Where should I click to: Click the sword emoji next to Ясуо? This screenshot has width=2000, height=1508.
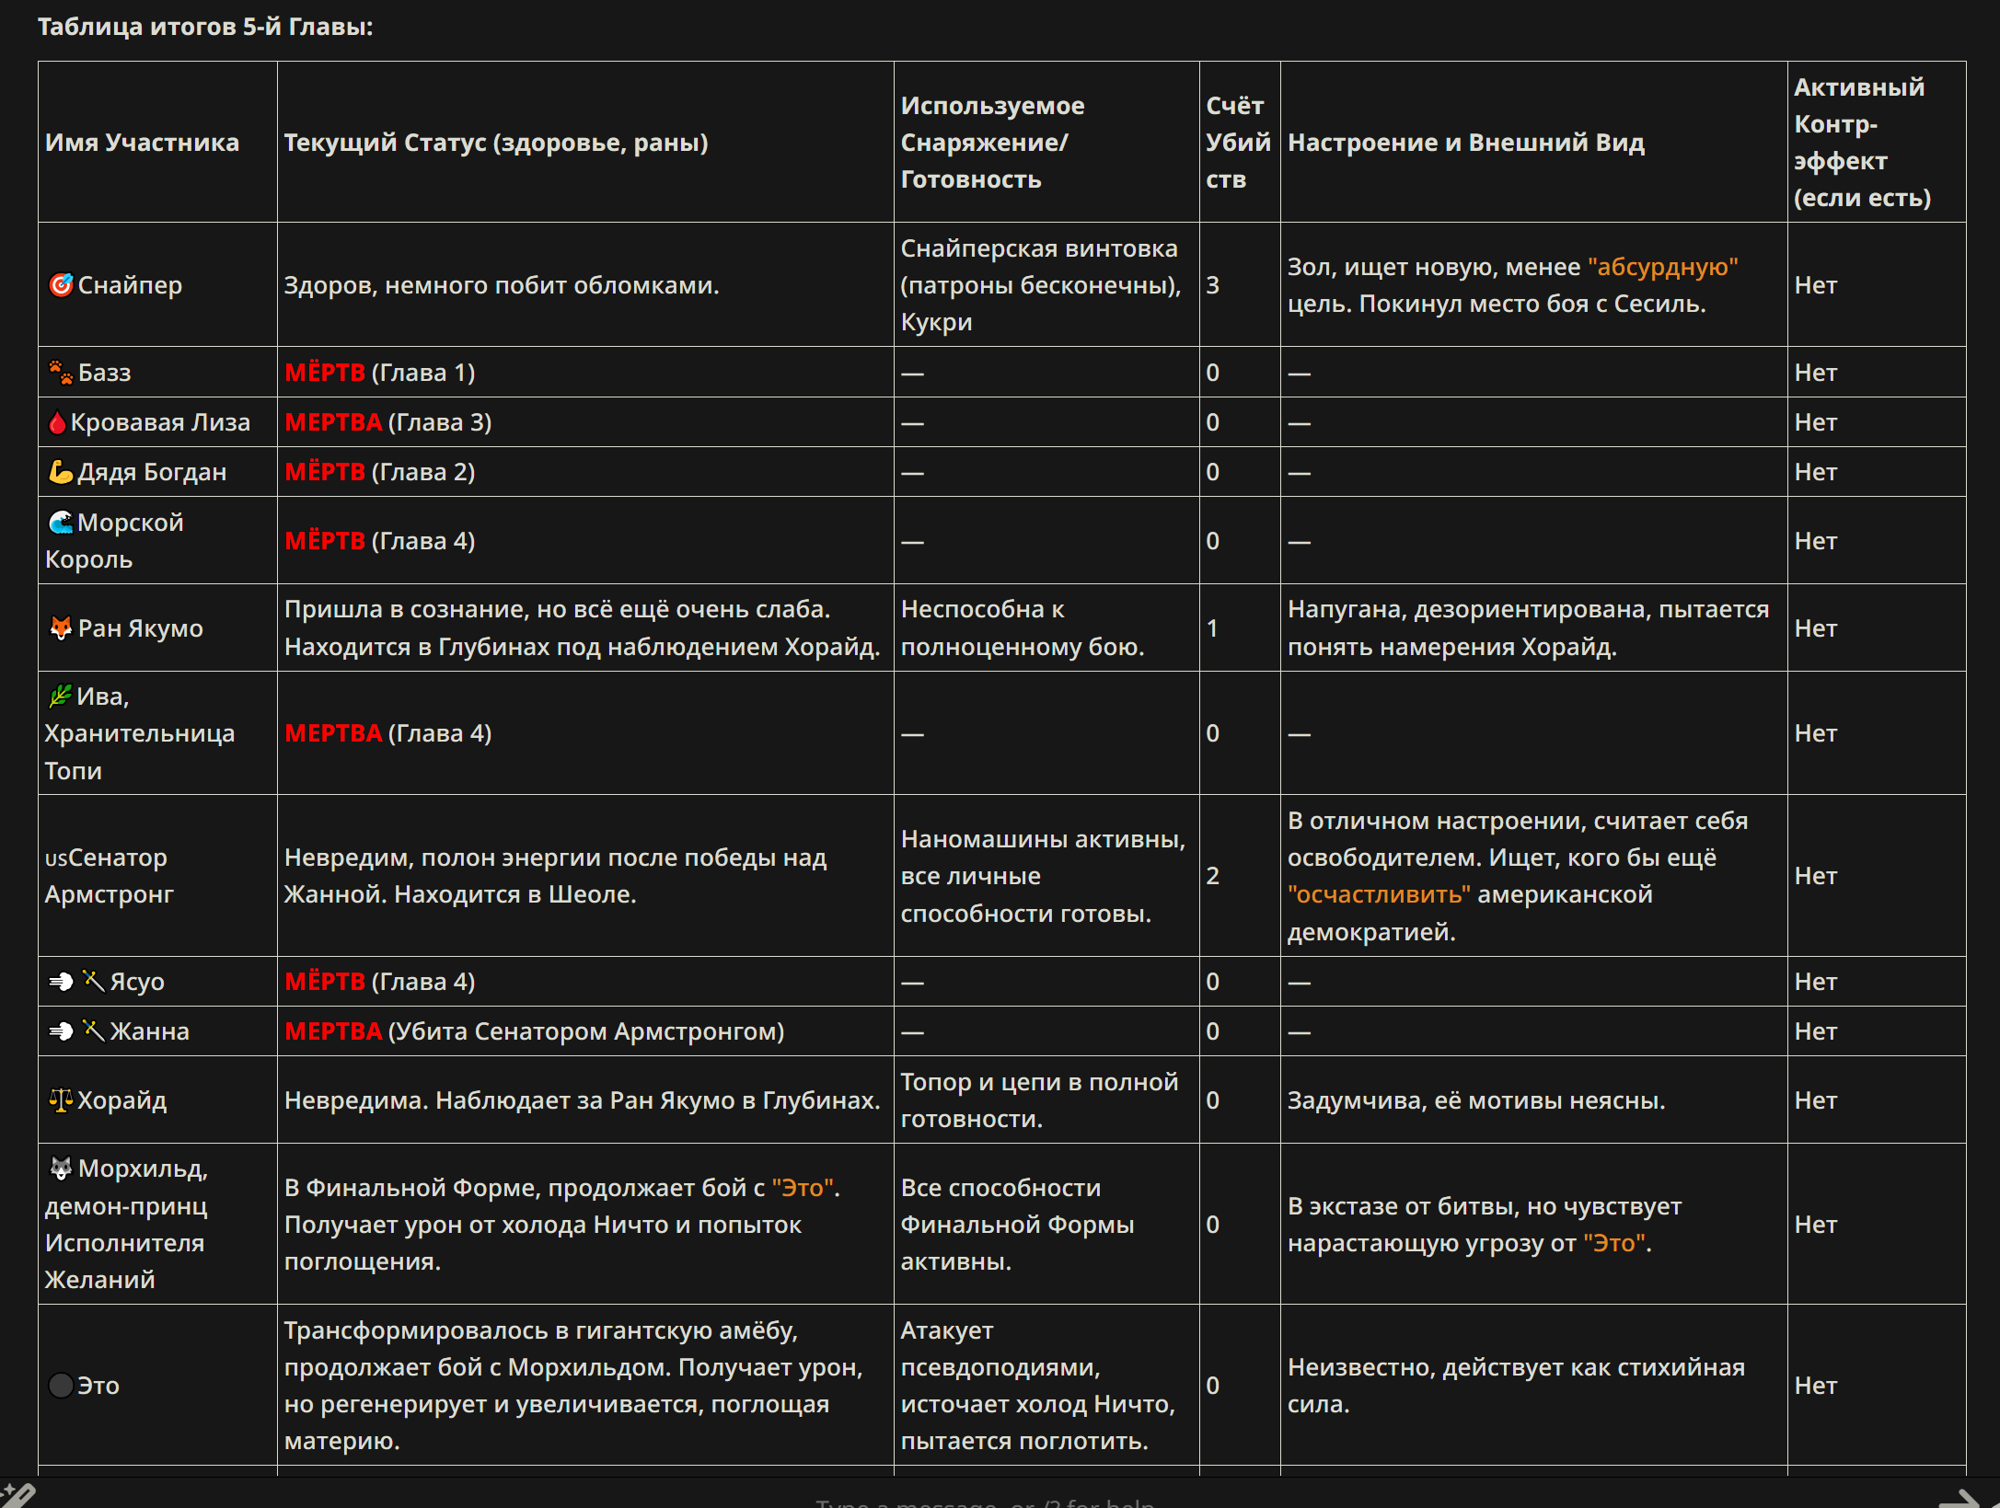point(94,981)
